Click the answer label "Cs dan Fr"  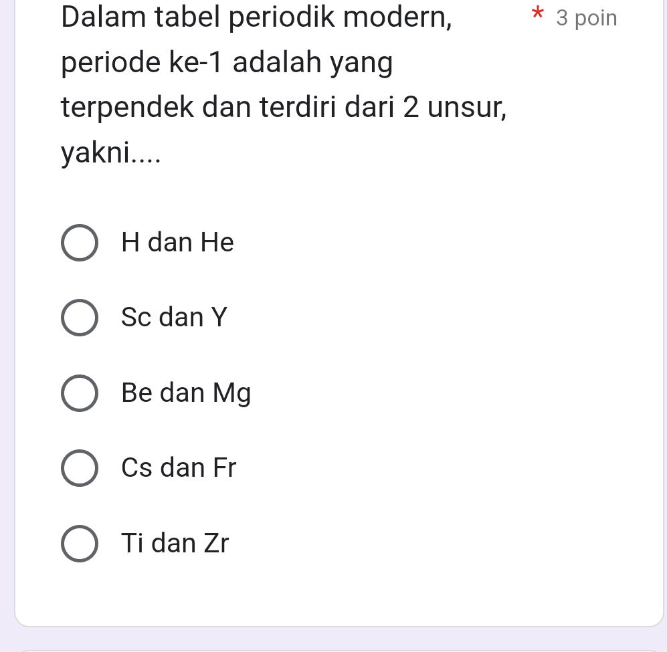(x=178, y=467)
